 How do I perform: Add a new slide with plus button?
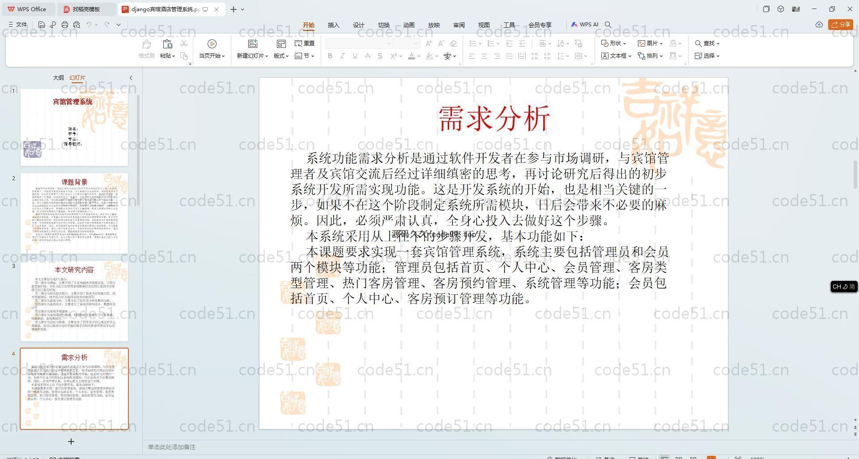(71, 442)
